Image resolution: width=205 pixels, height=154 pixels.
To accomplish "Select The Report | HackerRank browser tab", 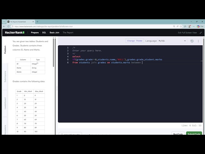I will point(20,22).
